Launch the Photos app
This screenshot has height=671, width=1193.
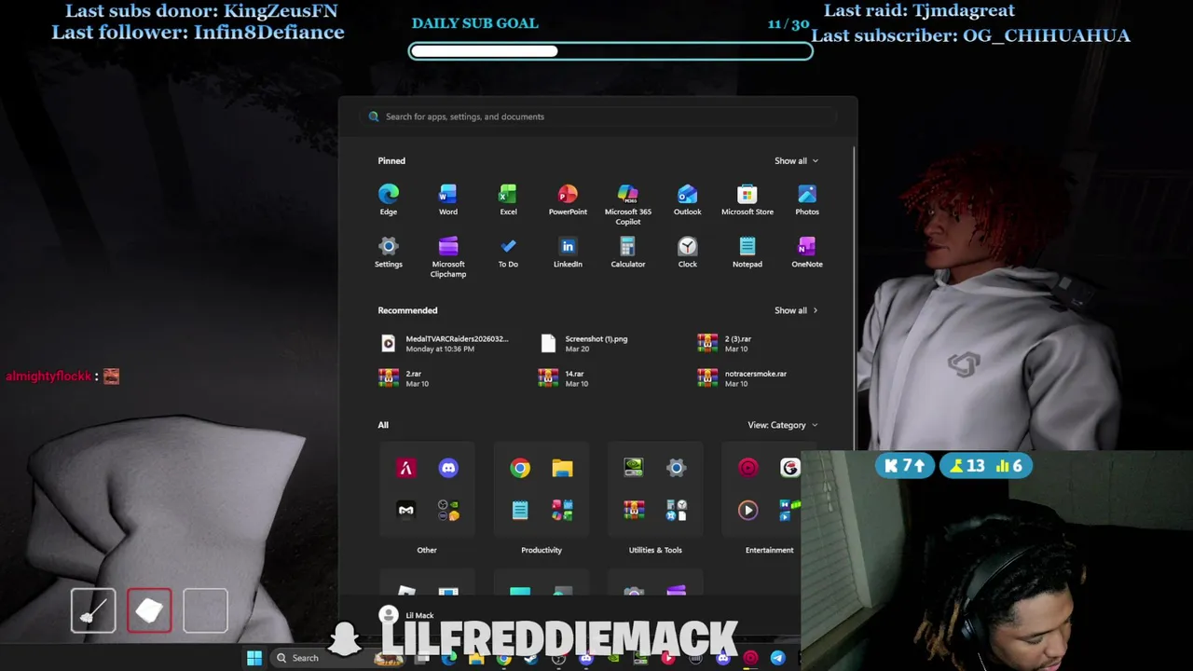(x=807, y=199)
